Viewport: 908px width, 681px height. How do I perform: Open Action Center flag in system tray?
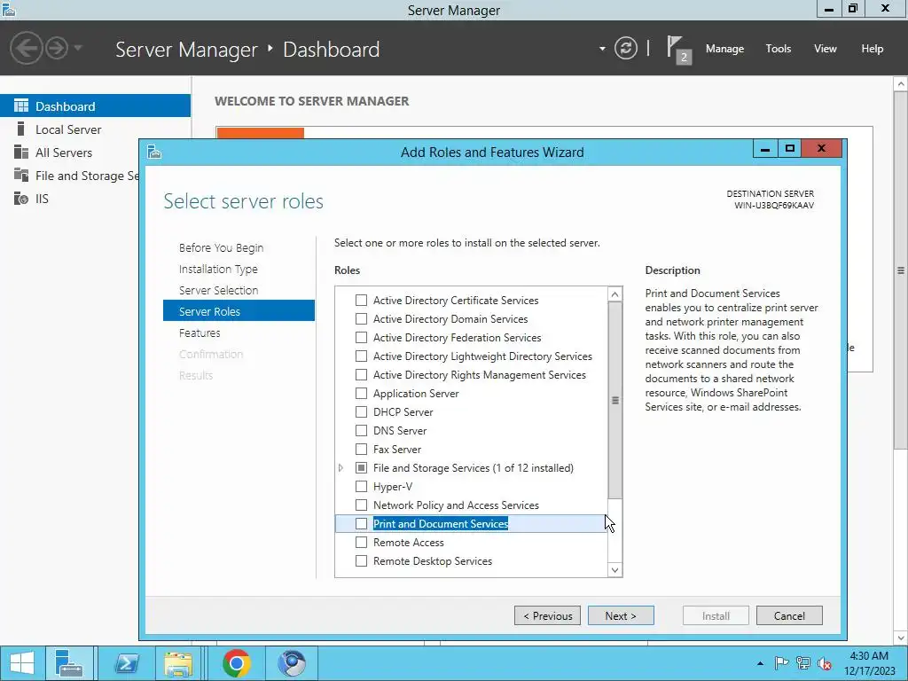781,663
